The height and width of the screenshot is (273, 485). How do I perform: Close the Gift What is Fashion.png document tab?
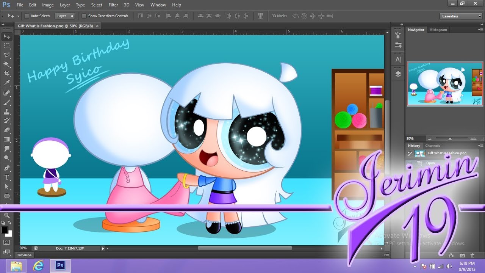(97, 26)
